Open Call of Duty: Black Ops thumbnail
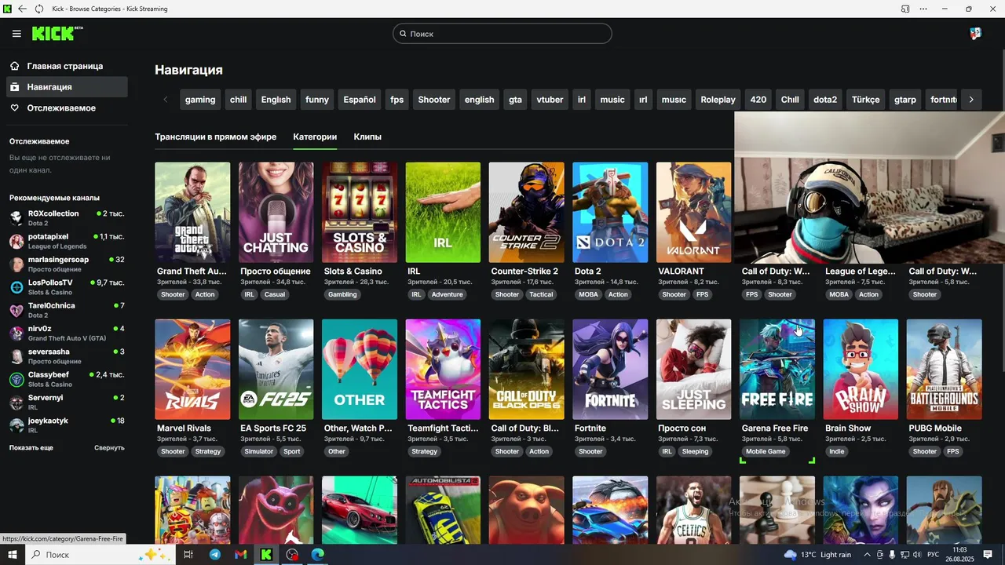Image resolution: width=1005 pixels, height=565 pixels. (x=527, y=370)
